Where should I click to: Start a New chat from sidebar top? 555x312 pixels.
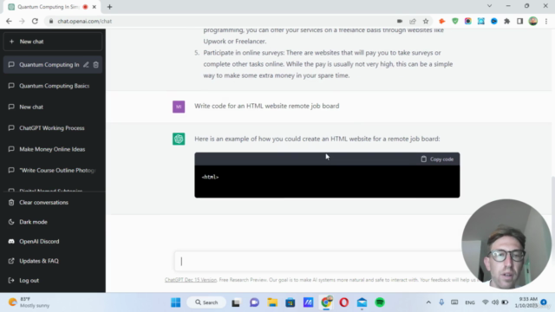[x=53, y=42]
